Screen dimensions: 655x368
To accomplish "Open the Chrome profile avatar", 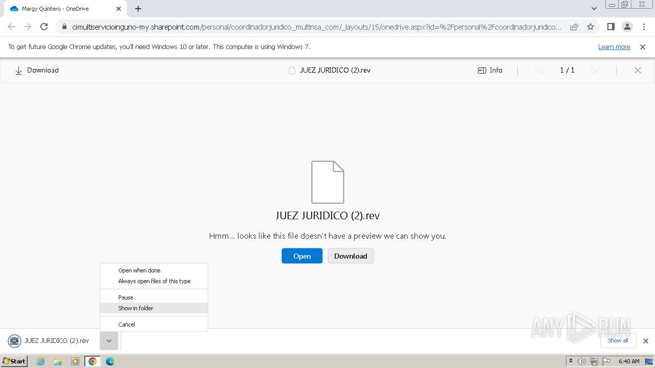I will (x=627, y=27).
